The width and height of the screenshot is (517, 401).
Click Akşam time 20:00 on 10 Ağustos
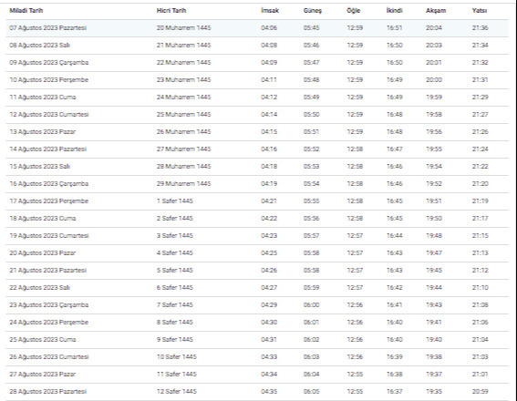coord(434,80)
